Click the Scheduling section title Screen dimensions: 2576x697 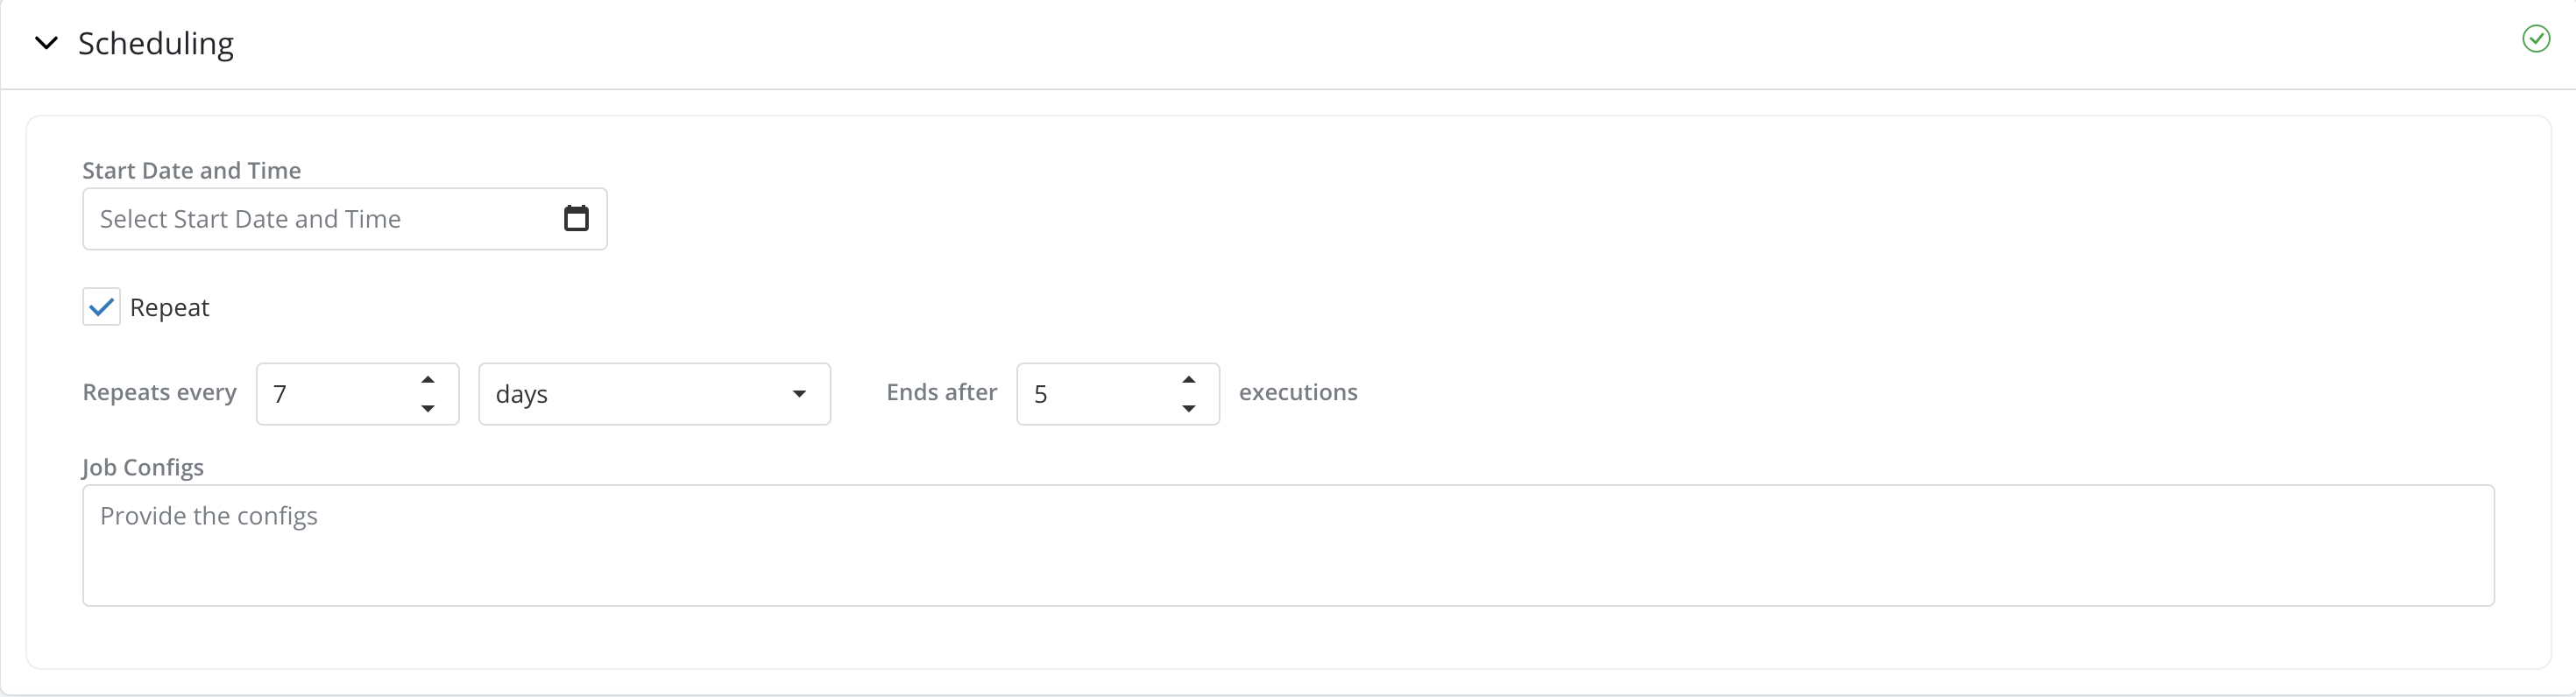pos(156,43)
